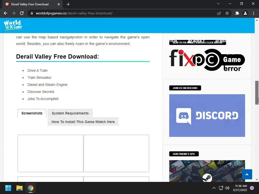Click 'Jobs To Accomplish' list item
Screen dimensions: 259x194
[x=43, y=99]
